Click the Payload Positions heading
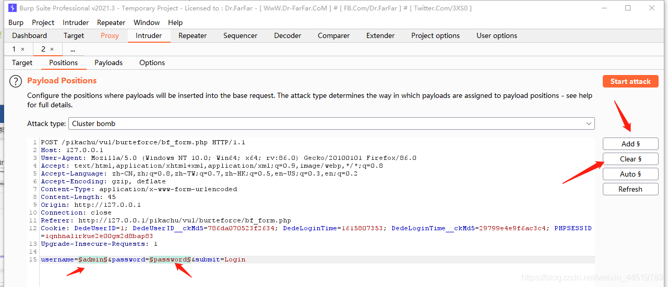 62,81
